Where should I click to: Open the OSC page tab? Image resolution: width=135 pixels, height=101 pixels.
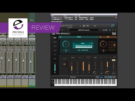55,38
